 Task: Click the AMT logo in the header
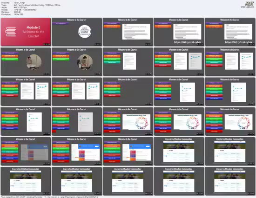click(249, 4)
